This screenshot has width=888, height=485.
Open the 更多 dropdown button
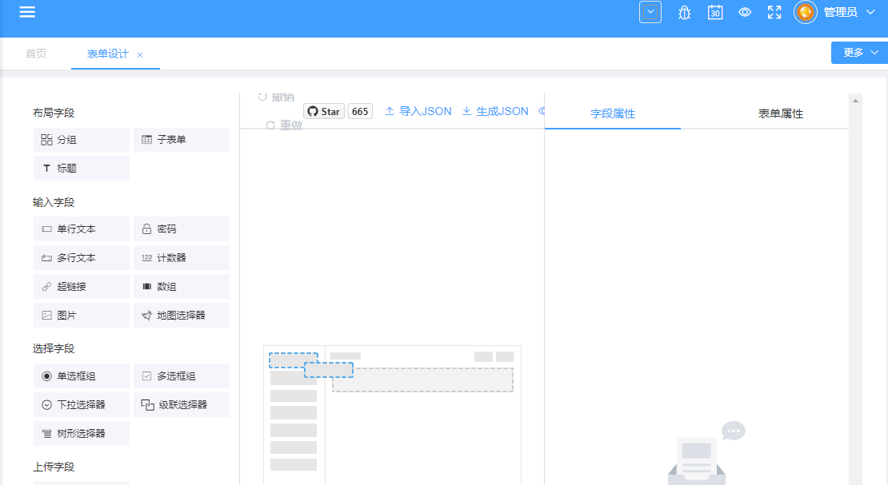coord(860,53)
